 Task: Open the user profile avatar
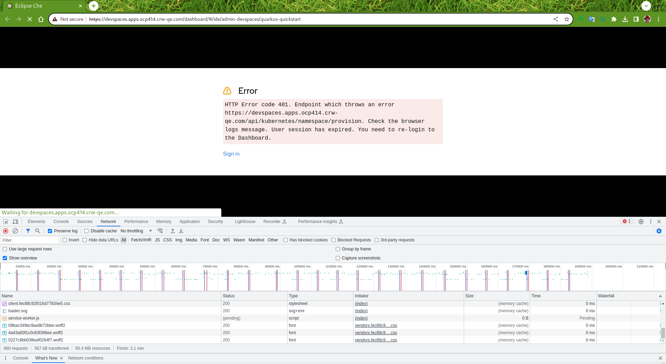point(647,19)
